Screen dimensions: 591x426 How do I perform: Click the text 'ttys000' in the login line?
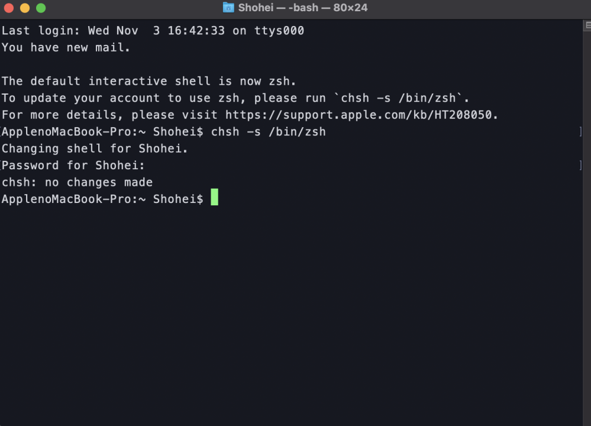coord(279,30)
